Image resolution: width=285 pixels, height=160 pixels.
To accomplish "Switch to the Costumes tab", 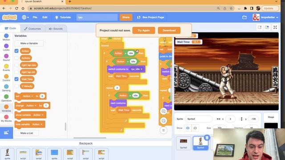I will coord(33,28).
